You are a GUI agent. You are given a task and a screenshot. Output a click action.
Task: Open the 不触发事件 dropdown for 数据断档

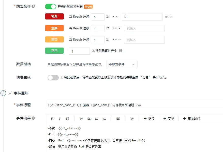tap(122, 64)
